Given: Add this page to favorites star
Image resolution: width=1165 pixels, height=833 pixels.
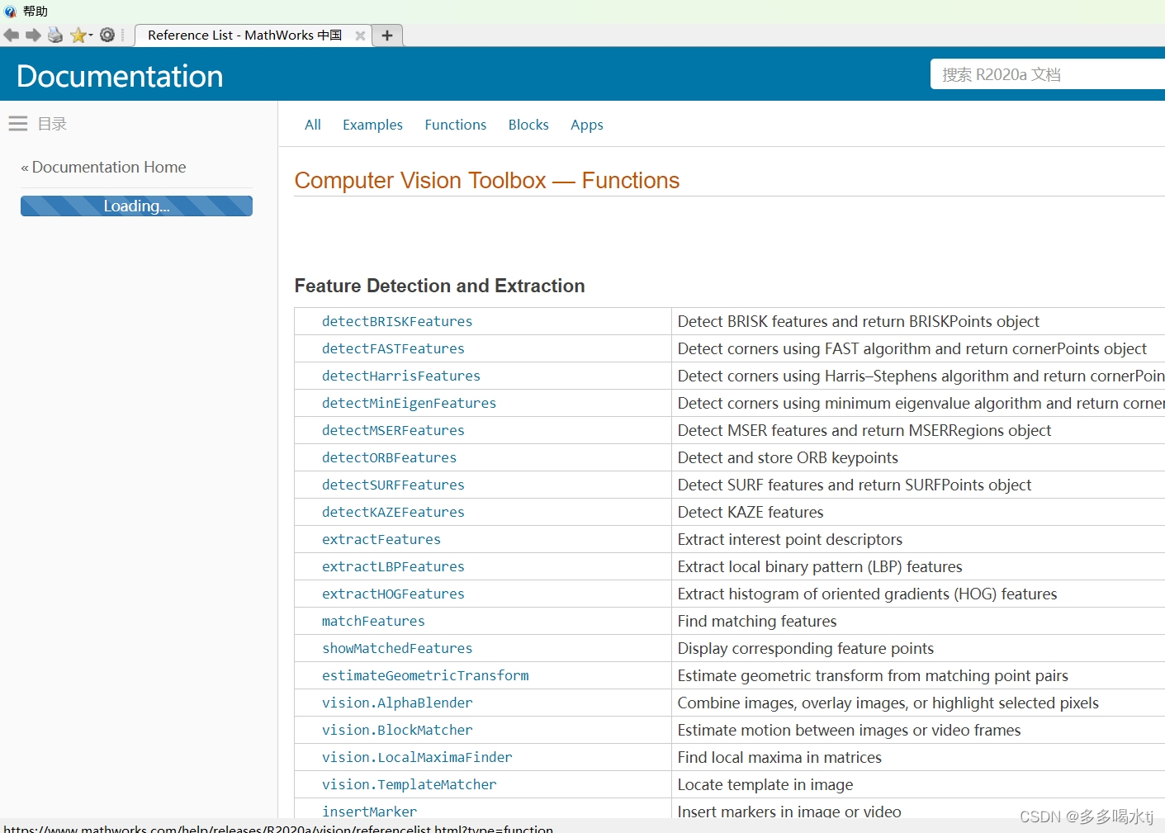Looking at the screenshot, I should [x=78, y=35].
